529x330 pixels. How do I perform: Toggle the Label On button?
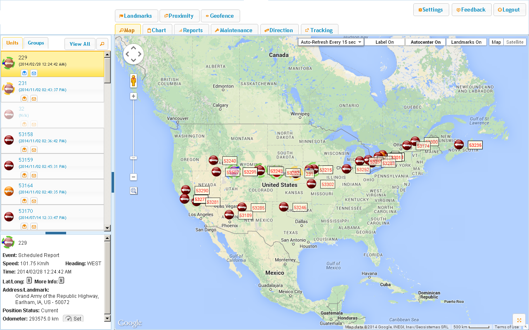coord(384,42)
